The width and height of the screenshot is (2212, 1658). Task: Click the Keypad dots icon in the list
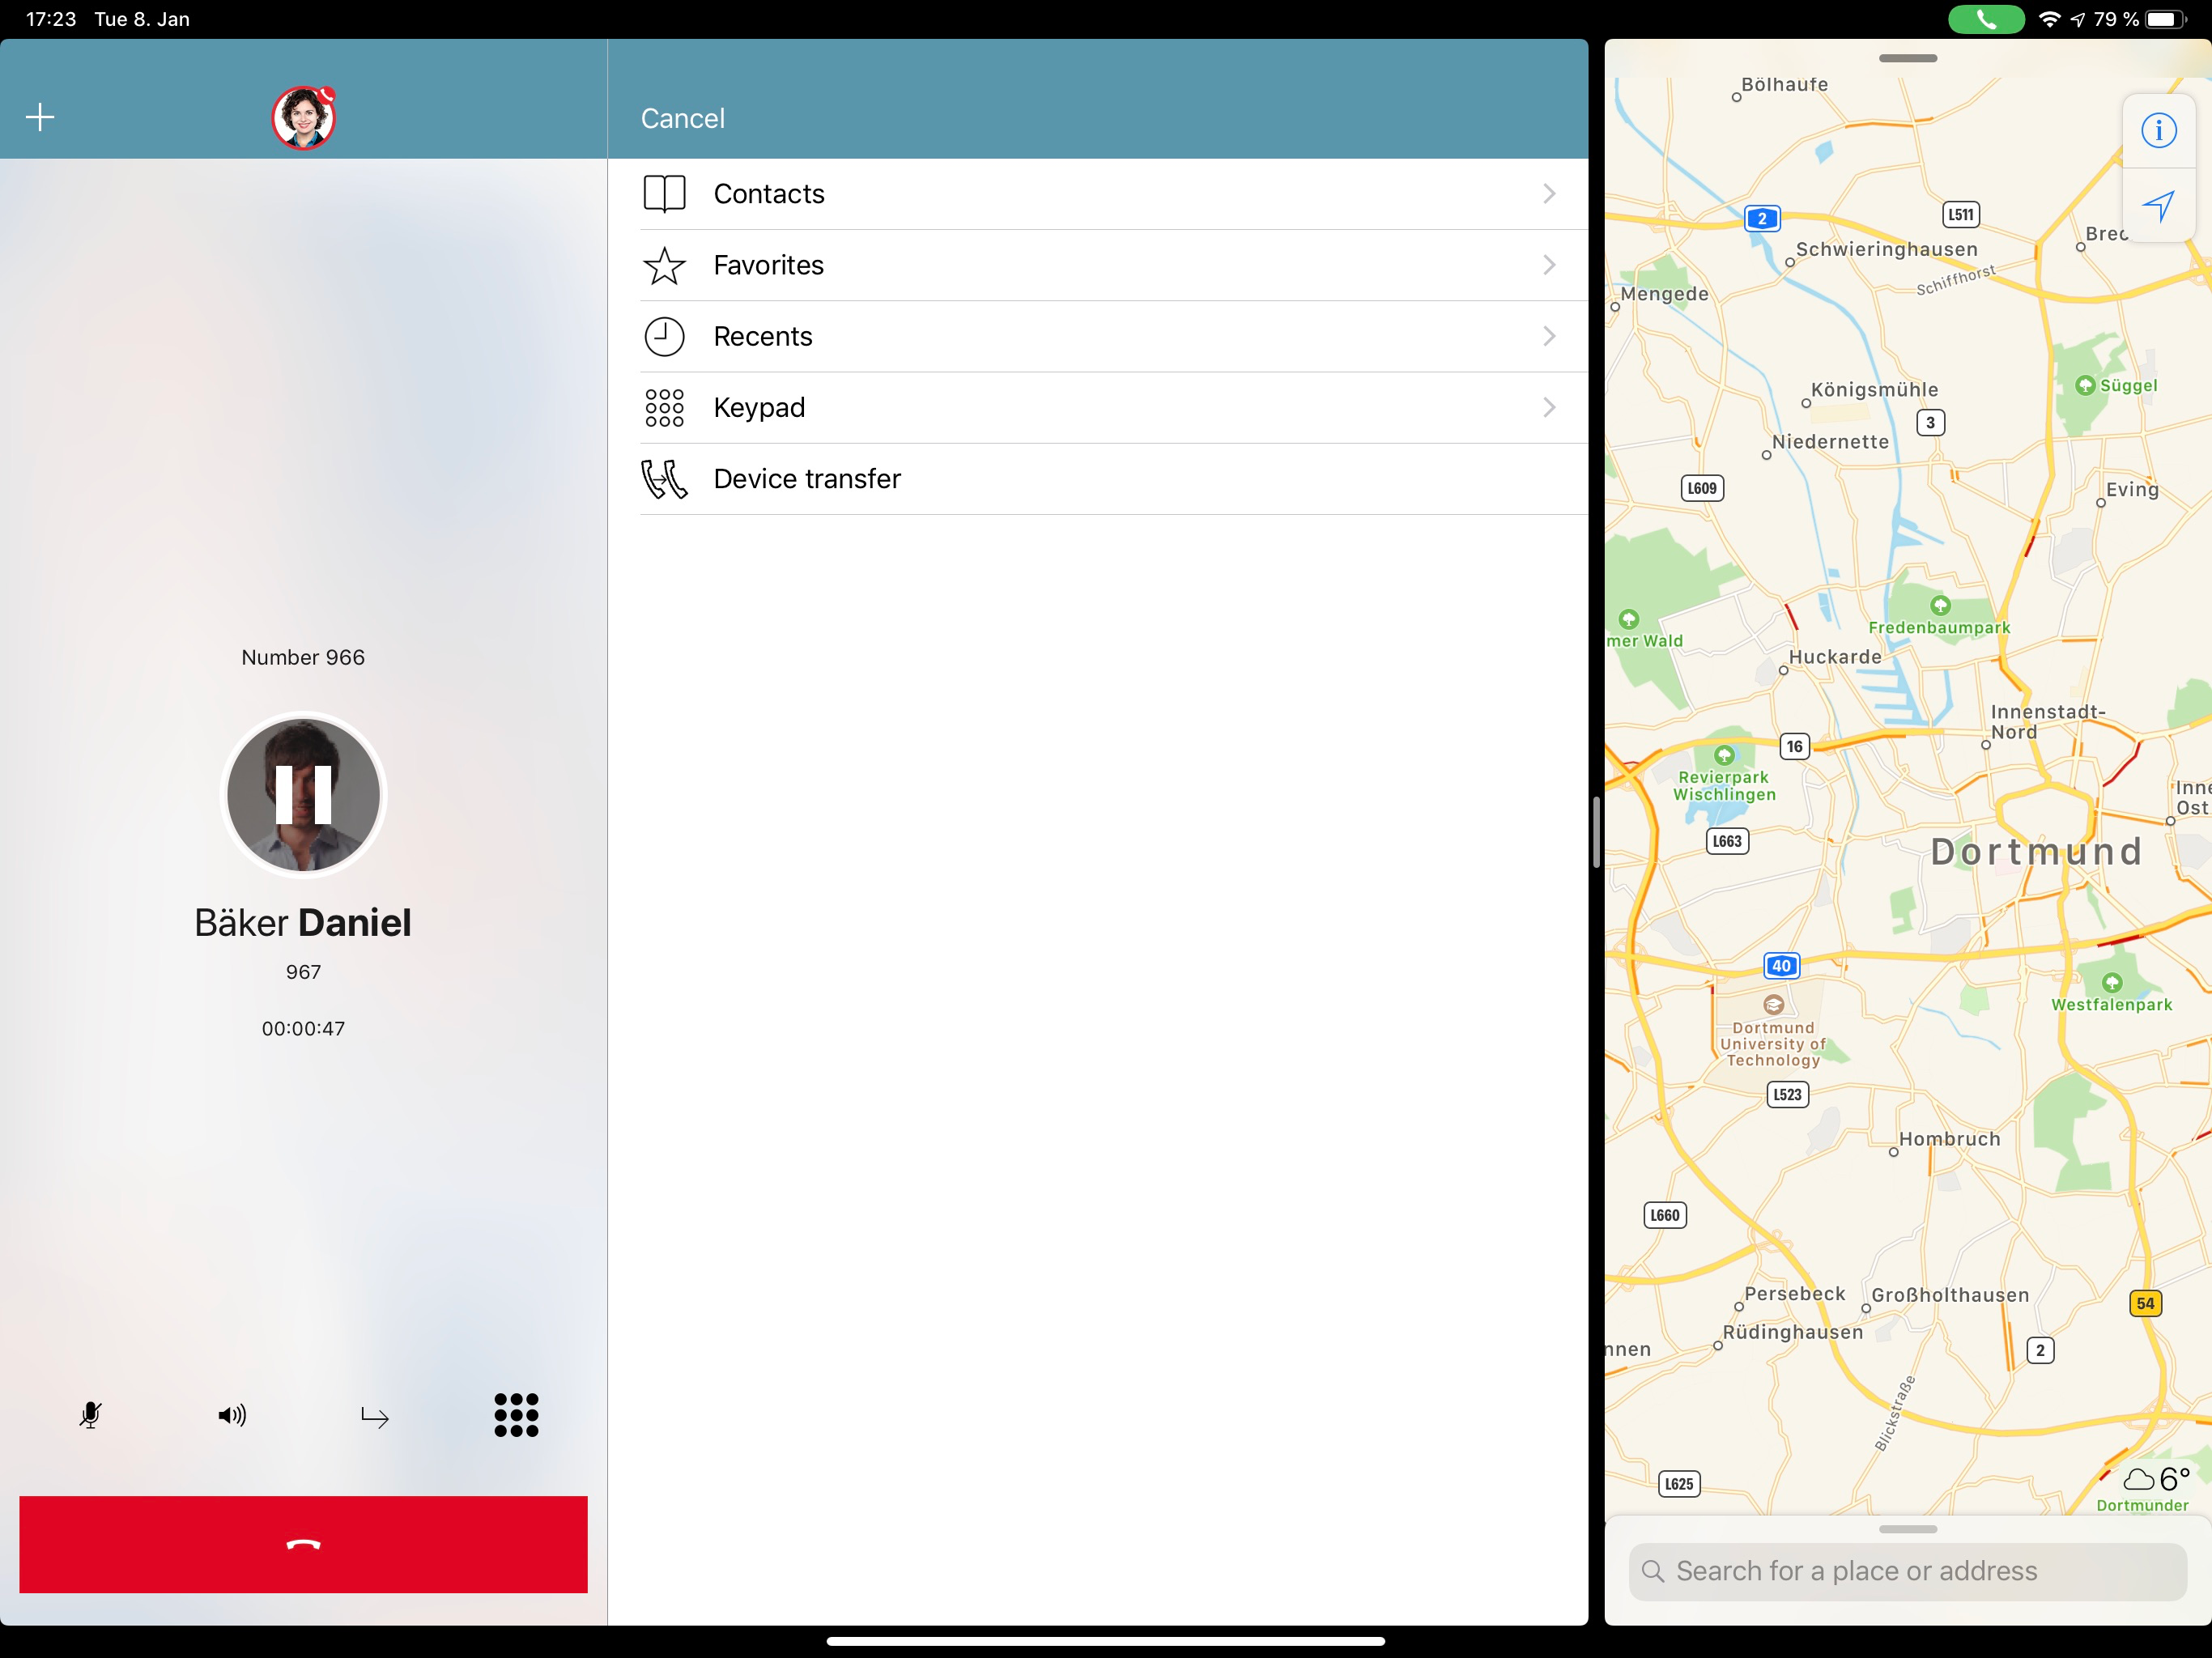[664, 407]
